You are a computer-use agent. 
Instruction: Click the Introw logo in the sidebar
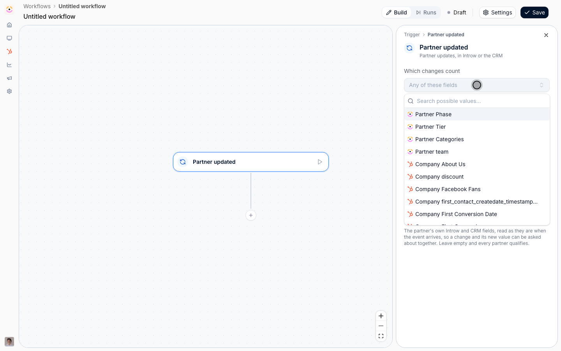[x=9, y=9]
